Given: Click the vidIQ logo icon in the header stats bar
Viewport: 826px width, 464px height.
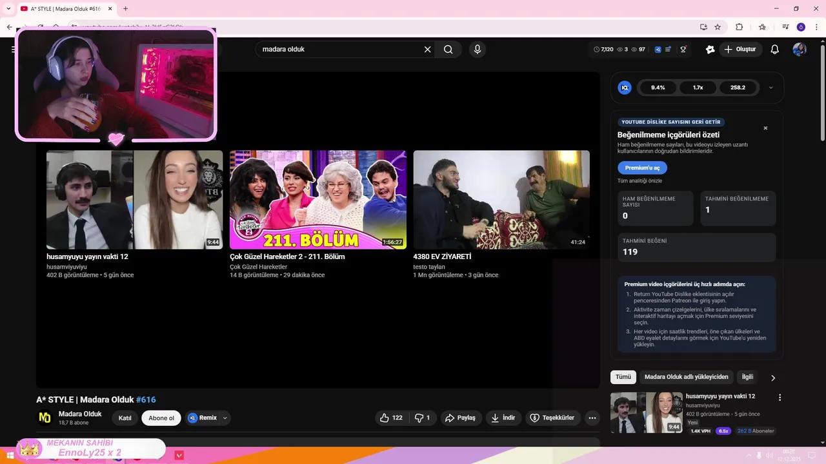Looking at the screenshot, I should 658,50.
